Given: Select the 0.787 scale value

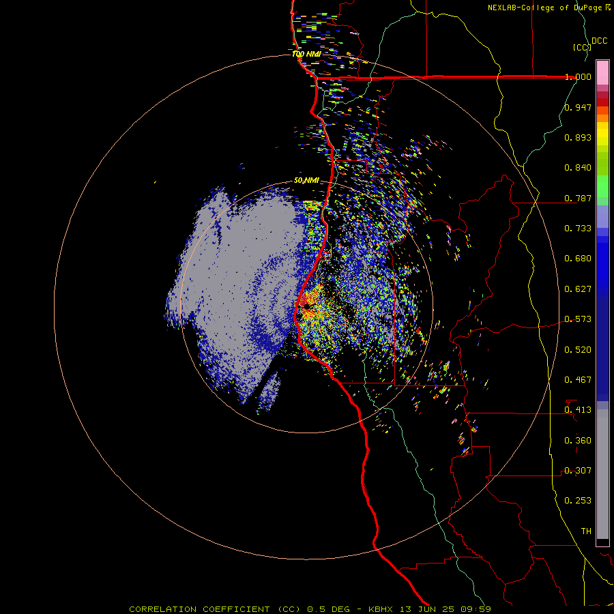Looking at the screenshot, I should (x=578, y=198).
